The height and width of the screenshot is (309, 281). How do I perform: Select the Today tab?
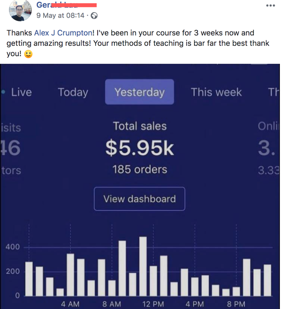pos(73,92)
